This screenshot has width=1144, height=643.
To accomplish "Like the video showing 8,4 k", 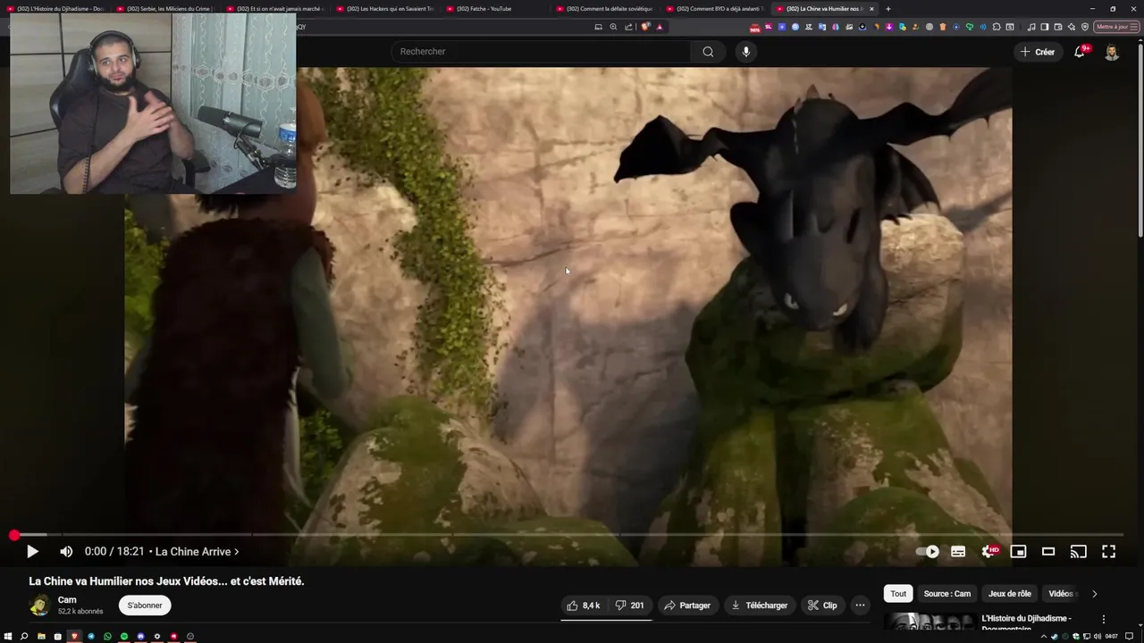I will coord(584,605).
